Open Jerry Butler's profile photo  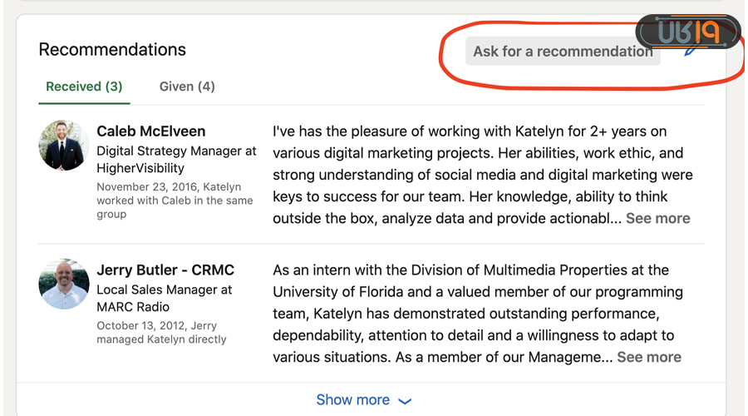[64, 284]
